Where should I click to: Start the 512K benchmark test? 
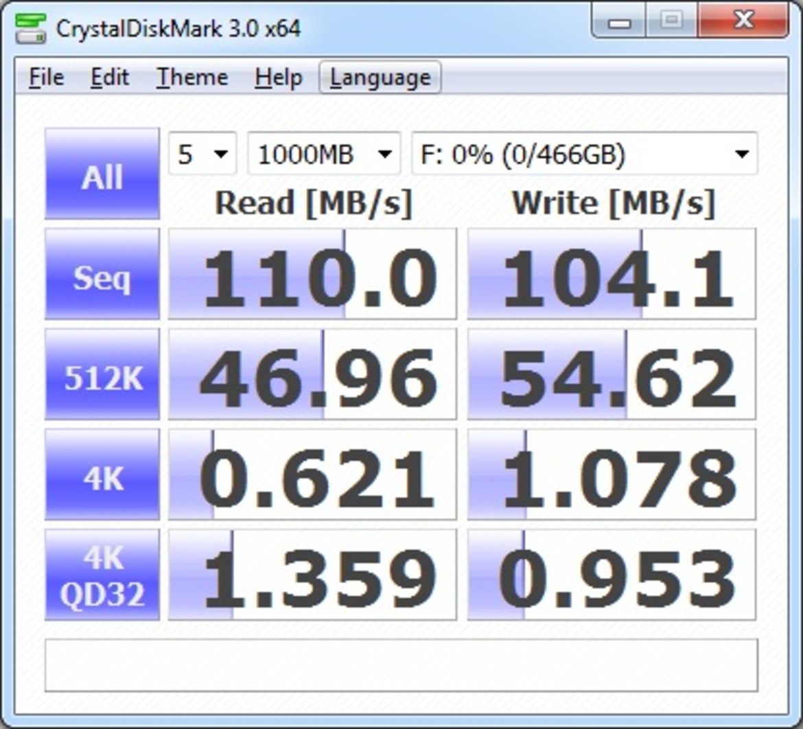coord(102,374)
